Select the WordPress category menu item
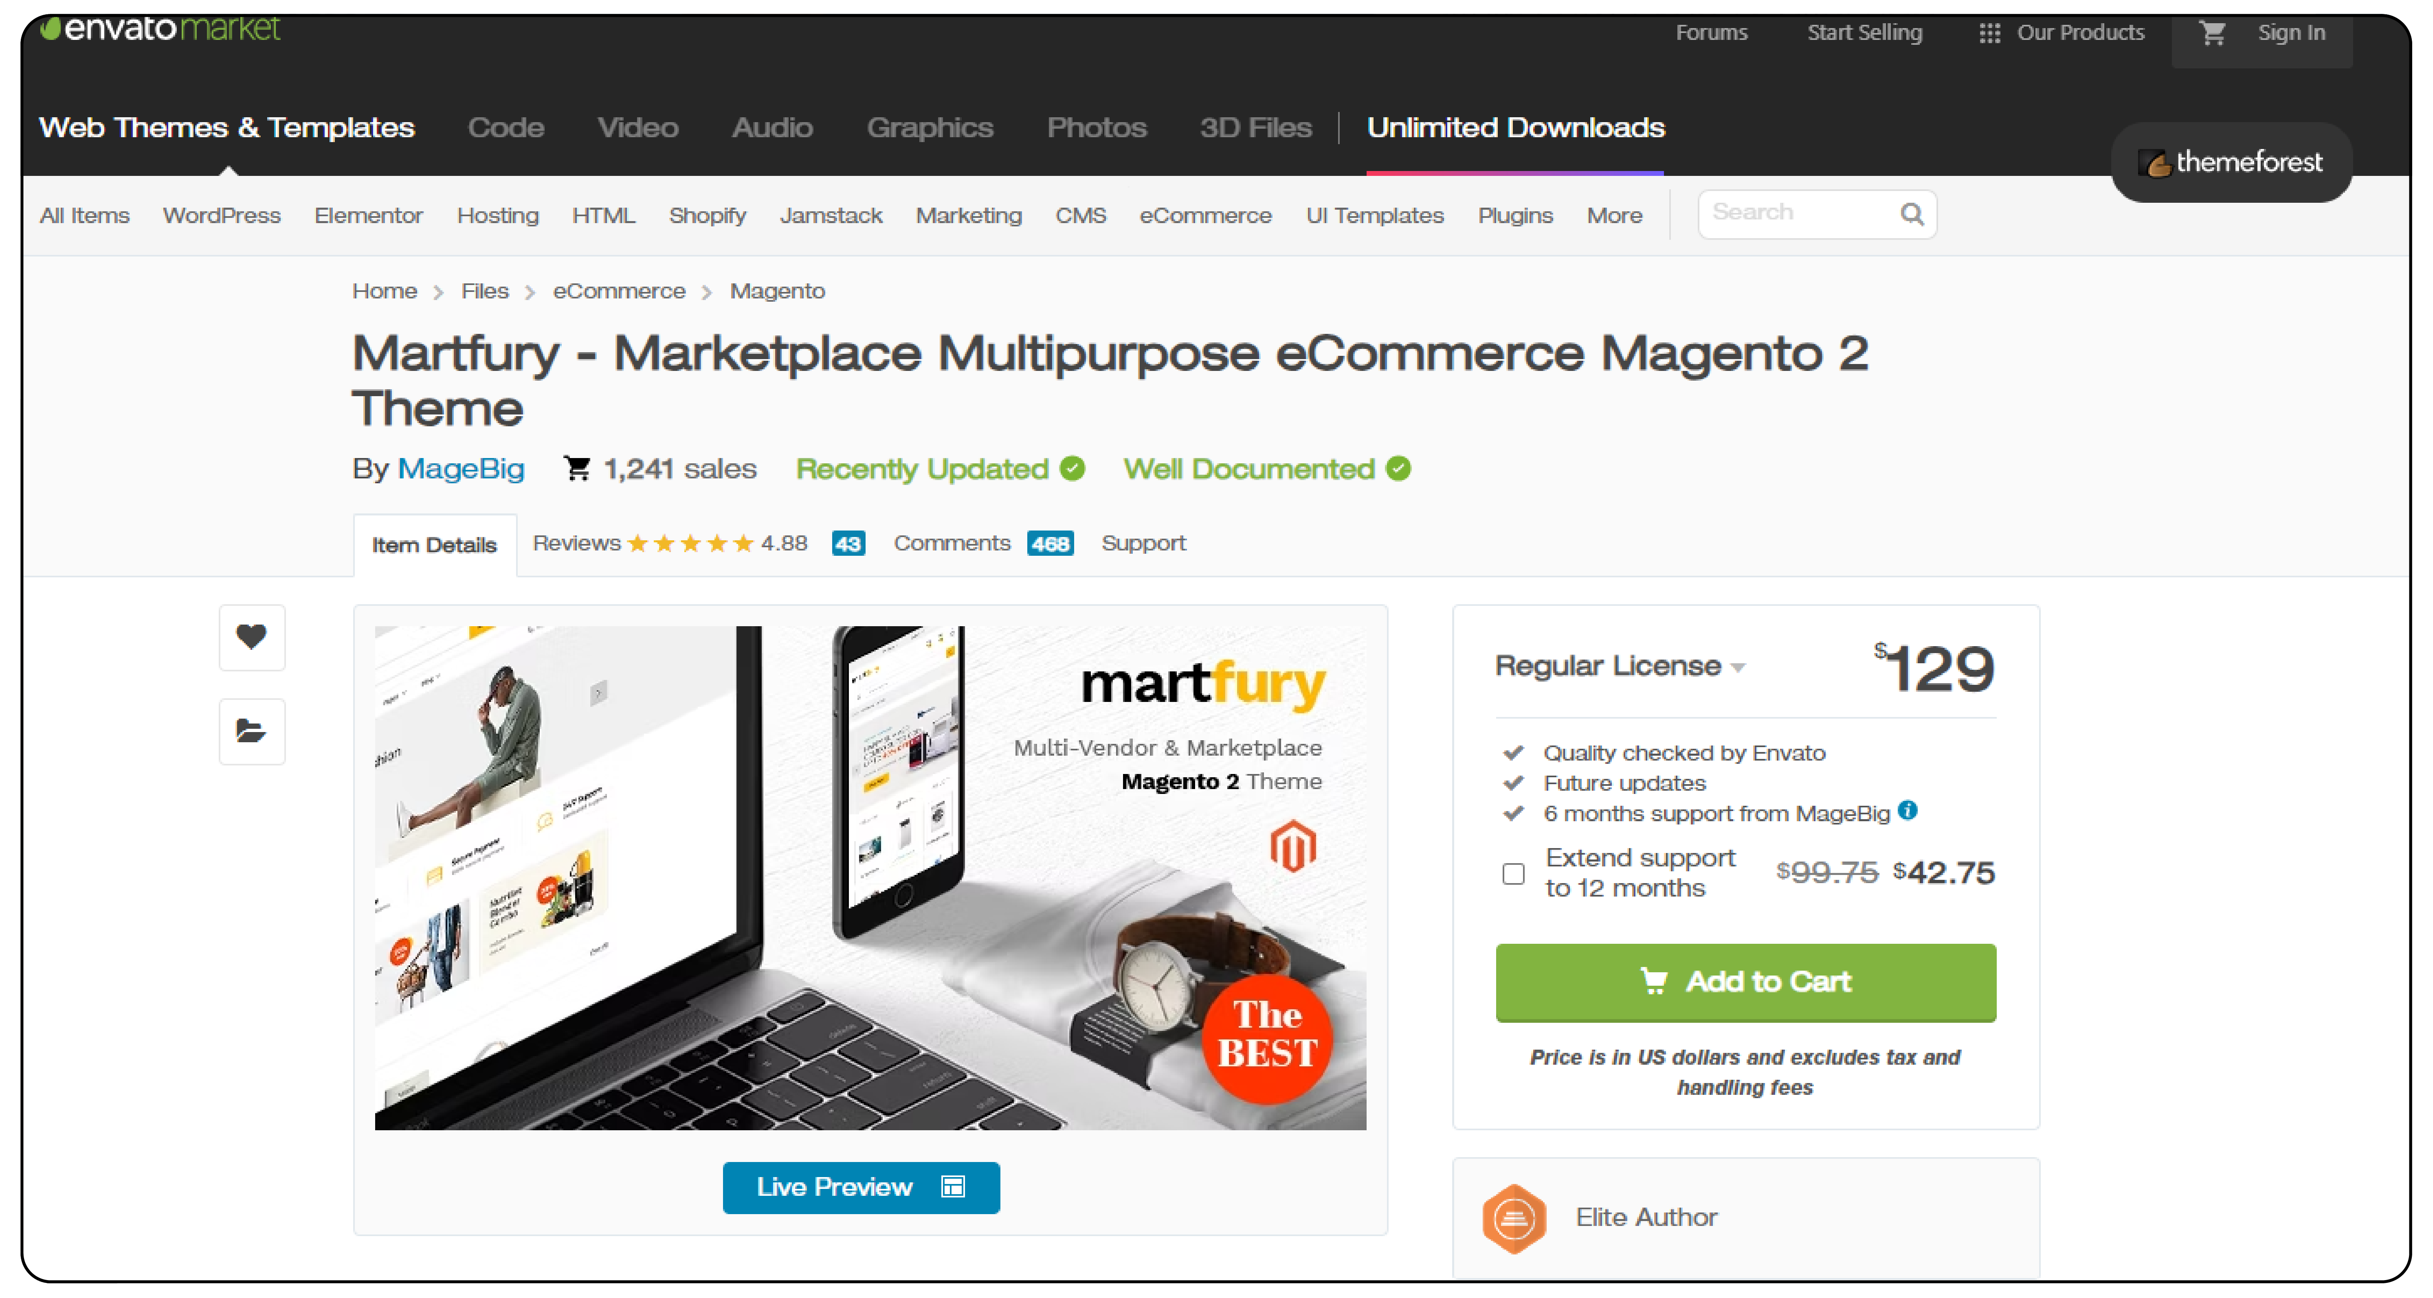 [x=221, y=215]
